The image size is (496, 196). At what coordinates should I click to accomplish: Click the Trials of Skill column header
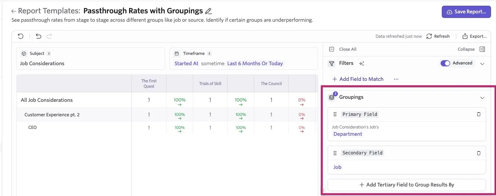pos(210,84)
